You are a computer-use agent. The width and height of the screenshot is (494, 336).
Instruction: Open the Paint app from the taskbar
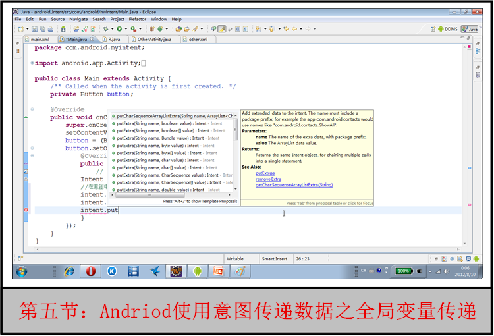coord(240,271)
